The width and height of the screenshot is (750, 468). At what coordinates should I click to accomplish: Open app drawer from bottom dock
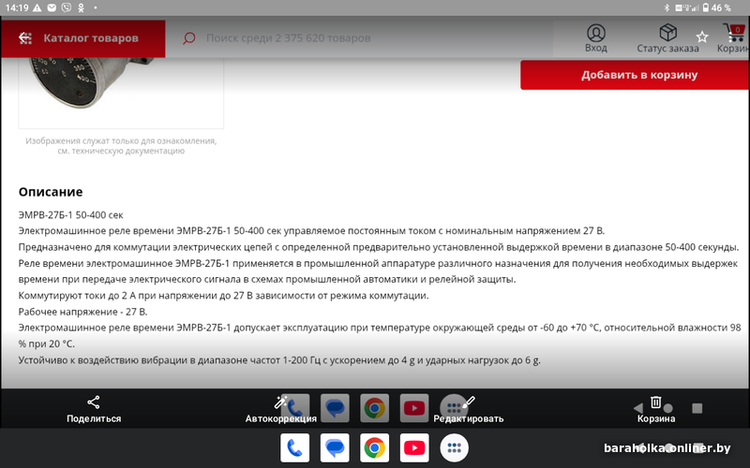(454, 448)
